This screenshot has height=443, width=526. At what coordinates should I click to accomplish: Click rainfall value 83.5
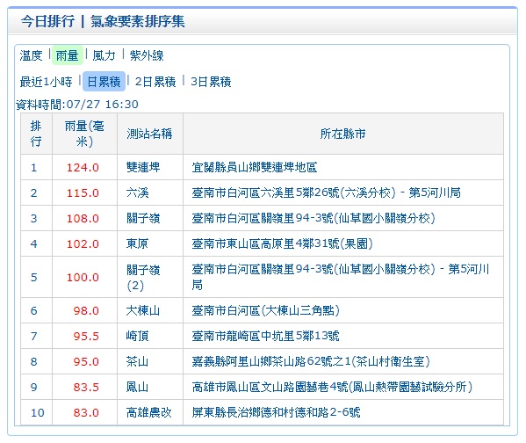[86, 388]
